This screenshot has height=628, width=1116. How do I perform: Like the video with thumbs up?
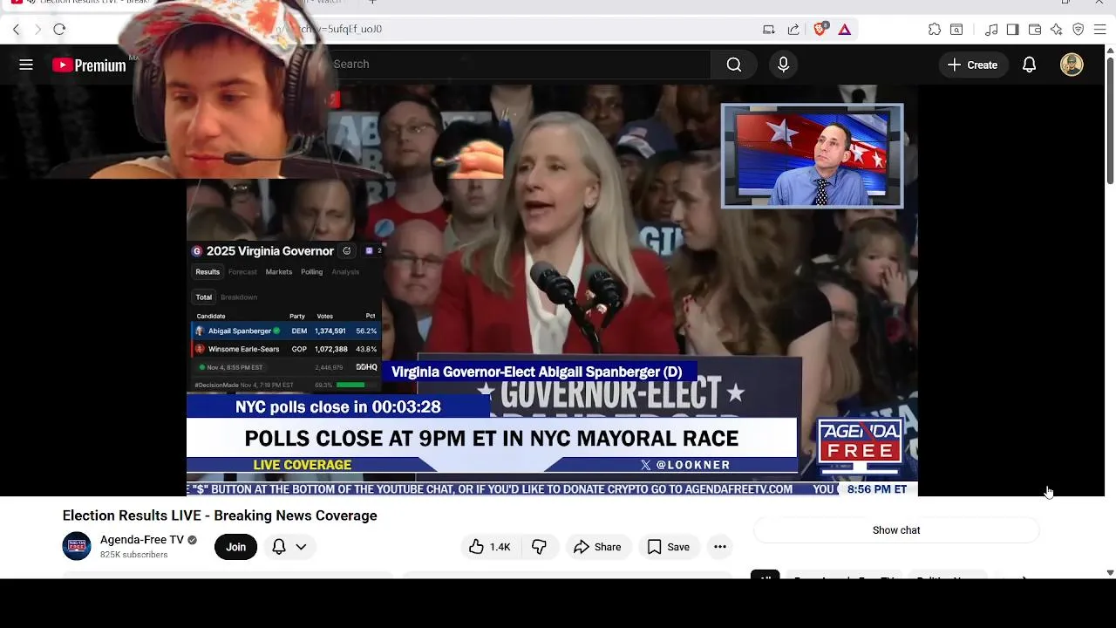tap(490, 547)
